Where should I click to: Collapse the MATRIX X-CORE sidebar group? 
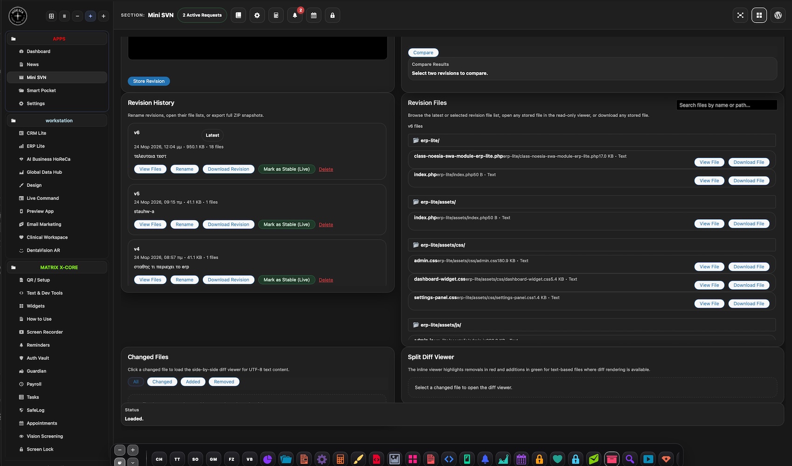pyautogui.click(x=57, y=267)
